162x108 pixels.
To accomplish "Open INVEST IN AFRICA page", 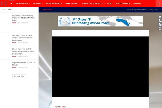I will pyautogui.click(x=123, y=4).
